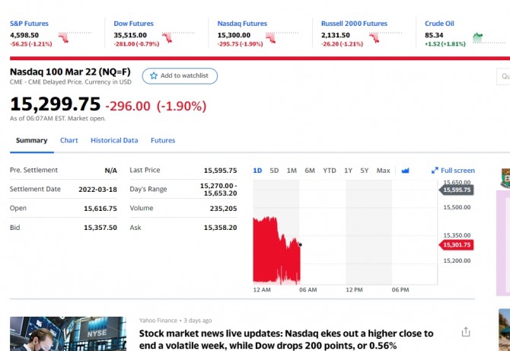Select the 5D chart range
The image size is (510, 351).
tap(274, 171)
